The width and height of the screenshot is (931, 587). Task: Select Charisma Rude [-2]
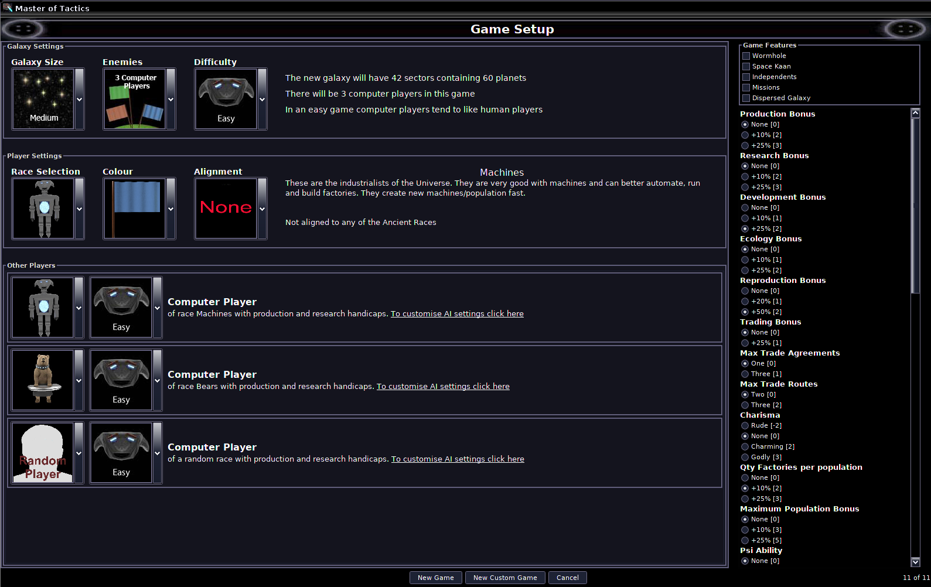pos(745,426)
